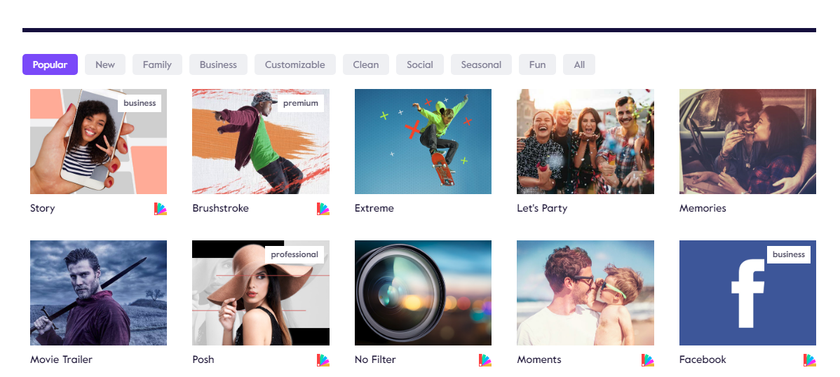840x377 pixels.
Task: Click the color palette icon beside Story
Action: point(161,209)
